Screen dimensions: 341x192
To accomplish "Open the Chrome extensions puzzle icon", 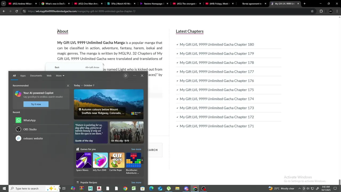I will point(321,11).
